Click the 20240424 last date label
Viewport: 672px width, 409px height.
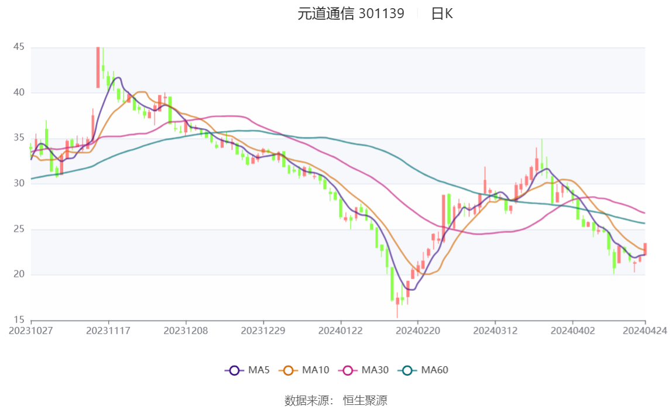pos(644,331)
